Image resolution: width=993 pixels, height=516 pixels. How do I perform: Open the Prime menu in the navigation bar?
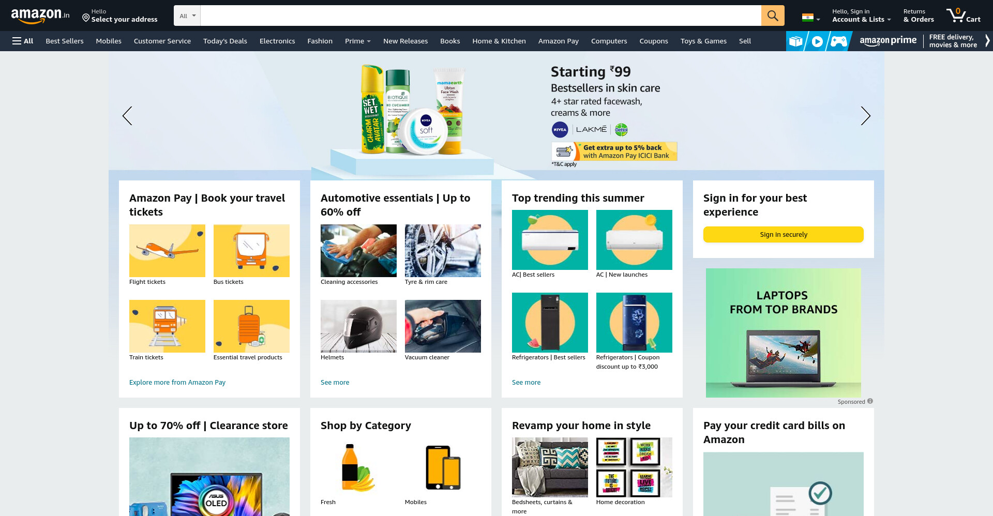point(357,41)
